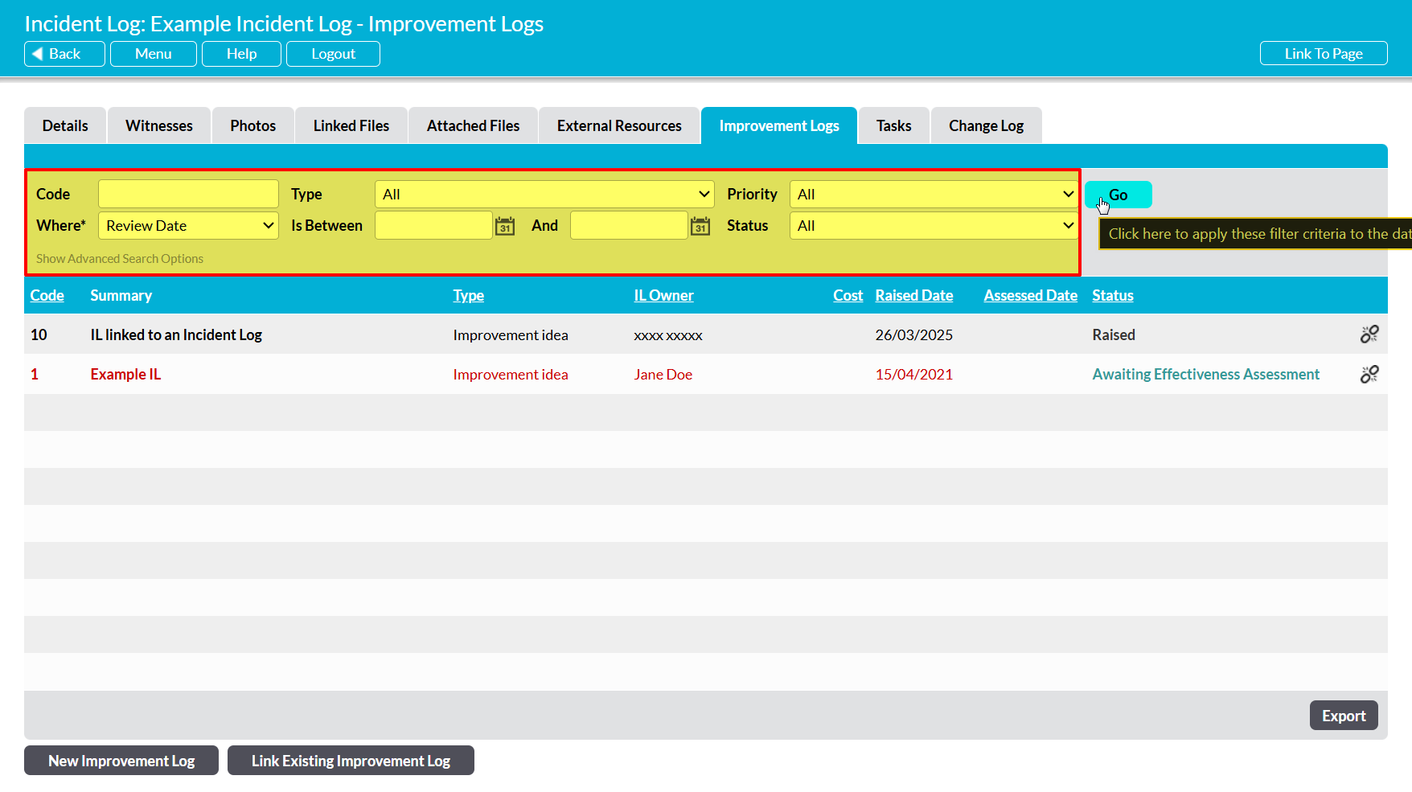Switch to the External Resources tab

619,125
